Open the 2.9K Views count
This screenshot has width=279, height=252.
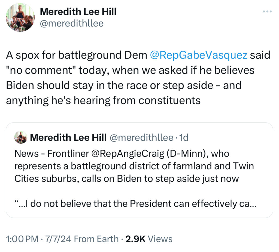148,239
